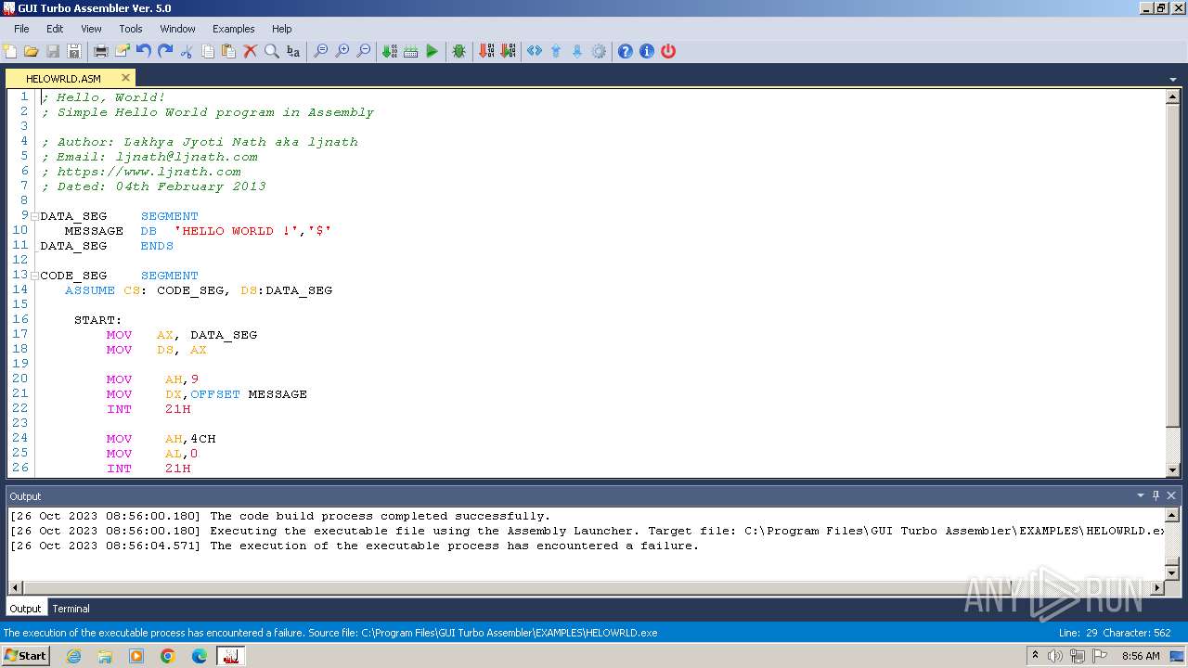1188x668 pixels.
Task: Open help with the question mark icon
Action: (x=626, y=51)
